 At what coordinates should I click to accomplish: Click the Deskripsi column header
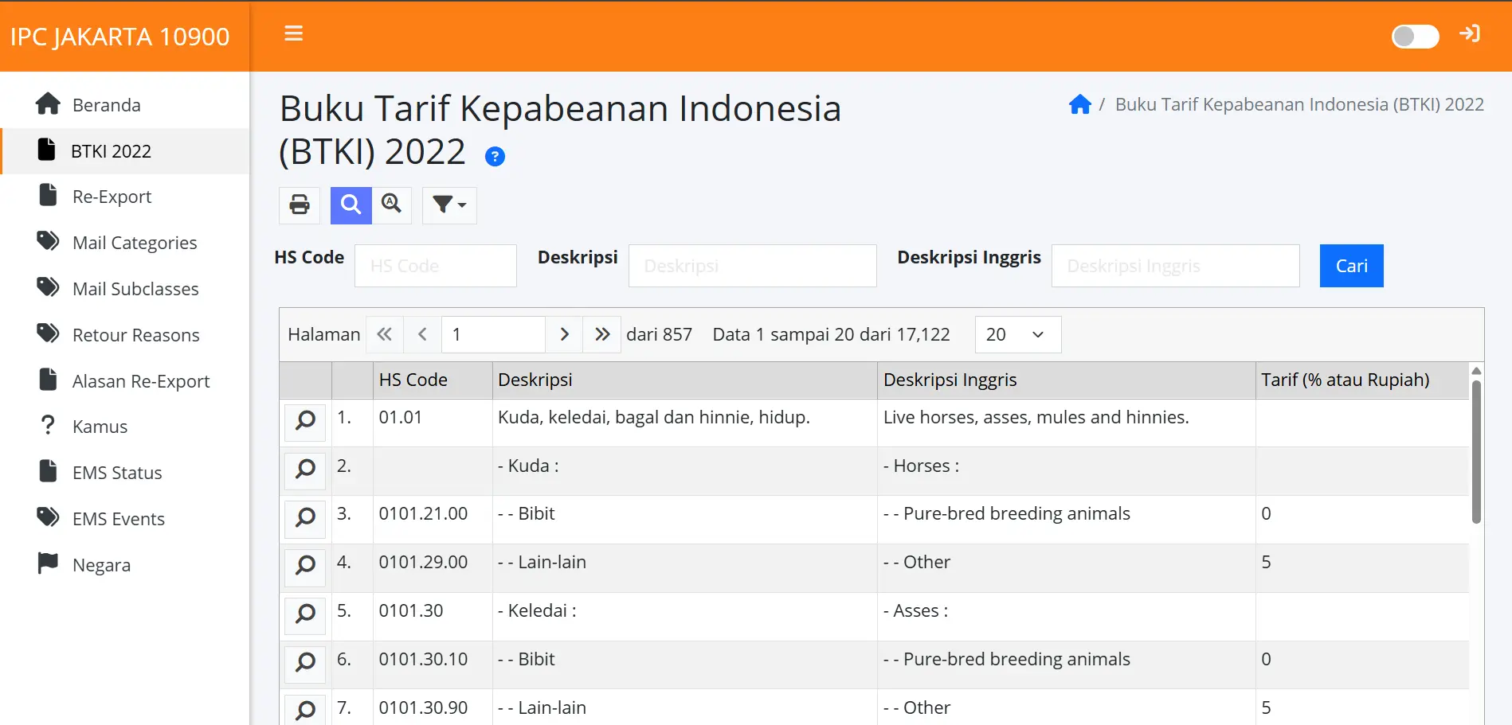[x=684, y=380]
